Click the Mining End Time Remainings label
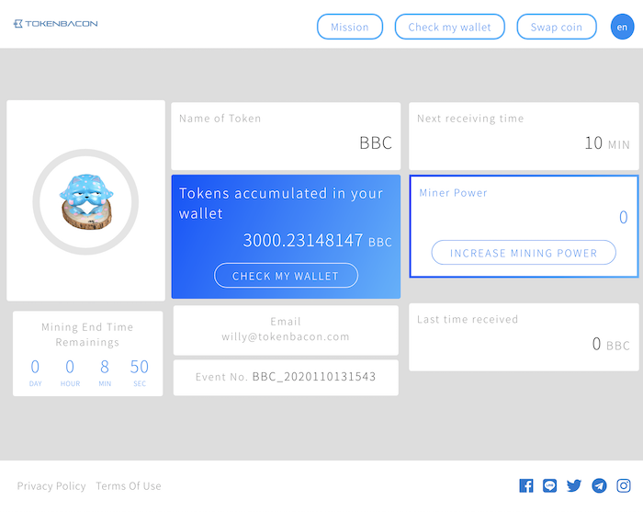This screenshot has height=512, width=643. [x=87, y=335]
